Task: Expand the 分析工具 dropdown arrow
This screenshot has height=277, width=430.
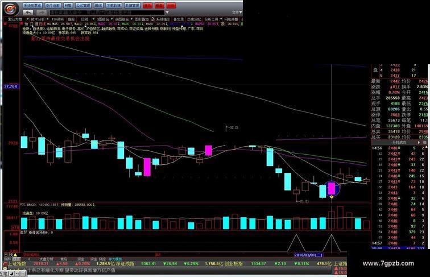Action: tap(221, 19)
